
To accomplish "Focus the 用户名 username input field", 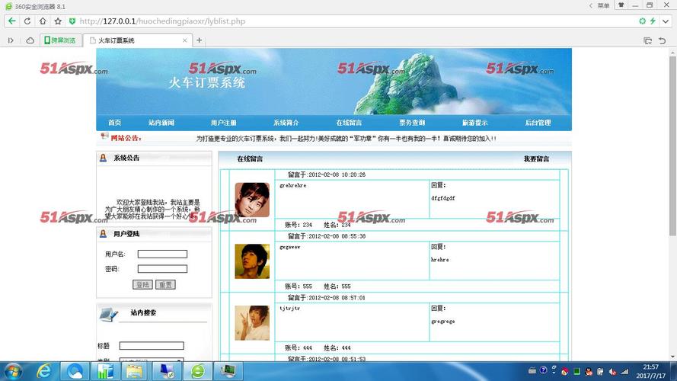I will 162,254.
